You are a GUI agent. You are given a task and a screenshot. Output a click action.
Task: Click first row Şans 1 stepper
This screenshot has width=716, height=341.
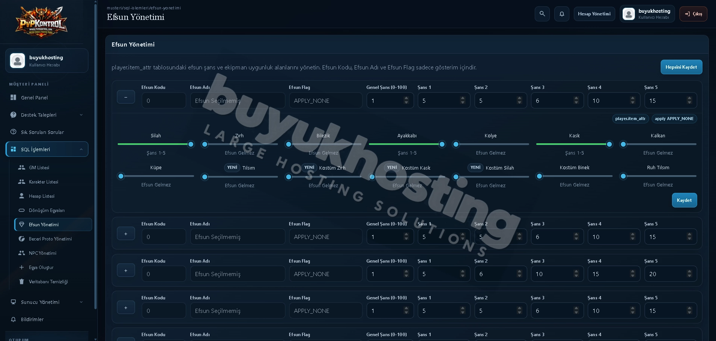coord(463,101)
